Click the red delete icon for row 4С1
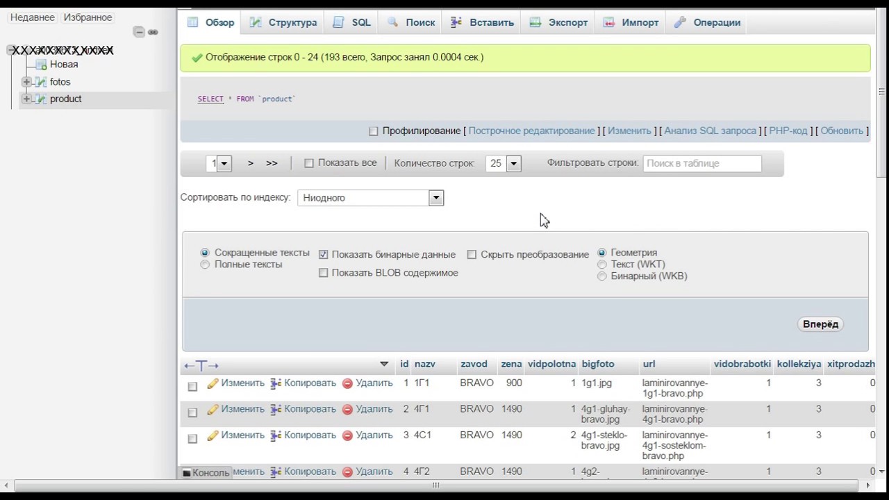Screen dimensions: 889x500 (x=347, y=436)
